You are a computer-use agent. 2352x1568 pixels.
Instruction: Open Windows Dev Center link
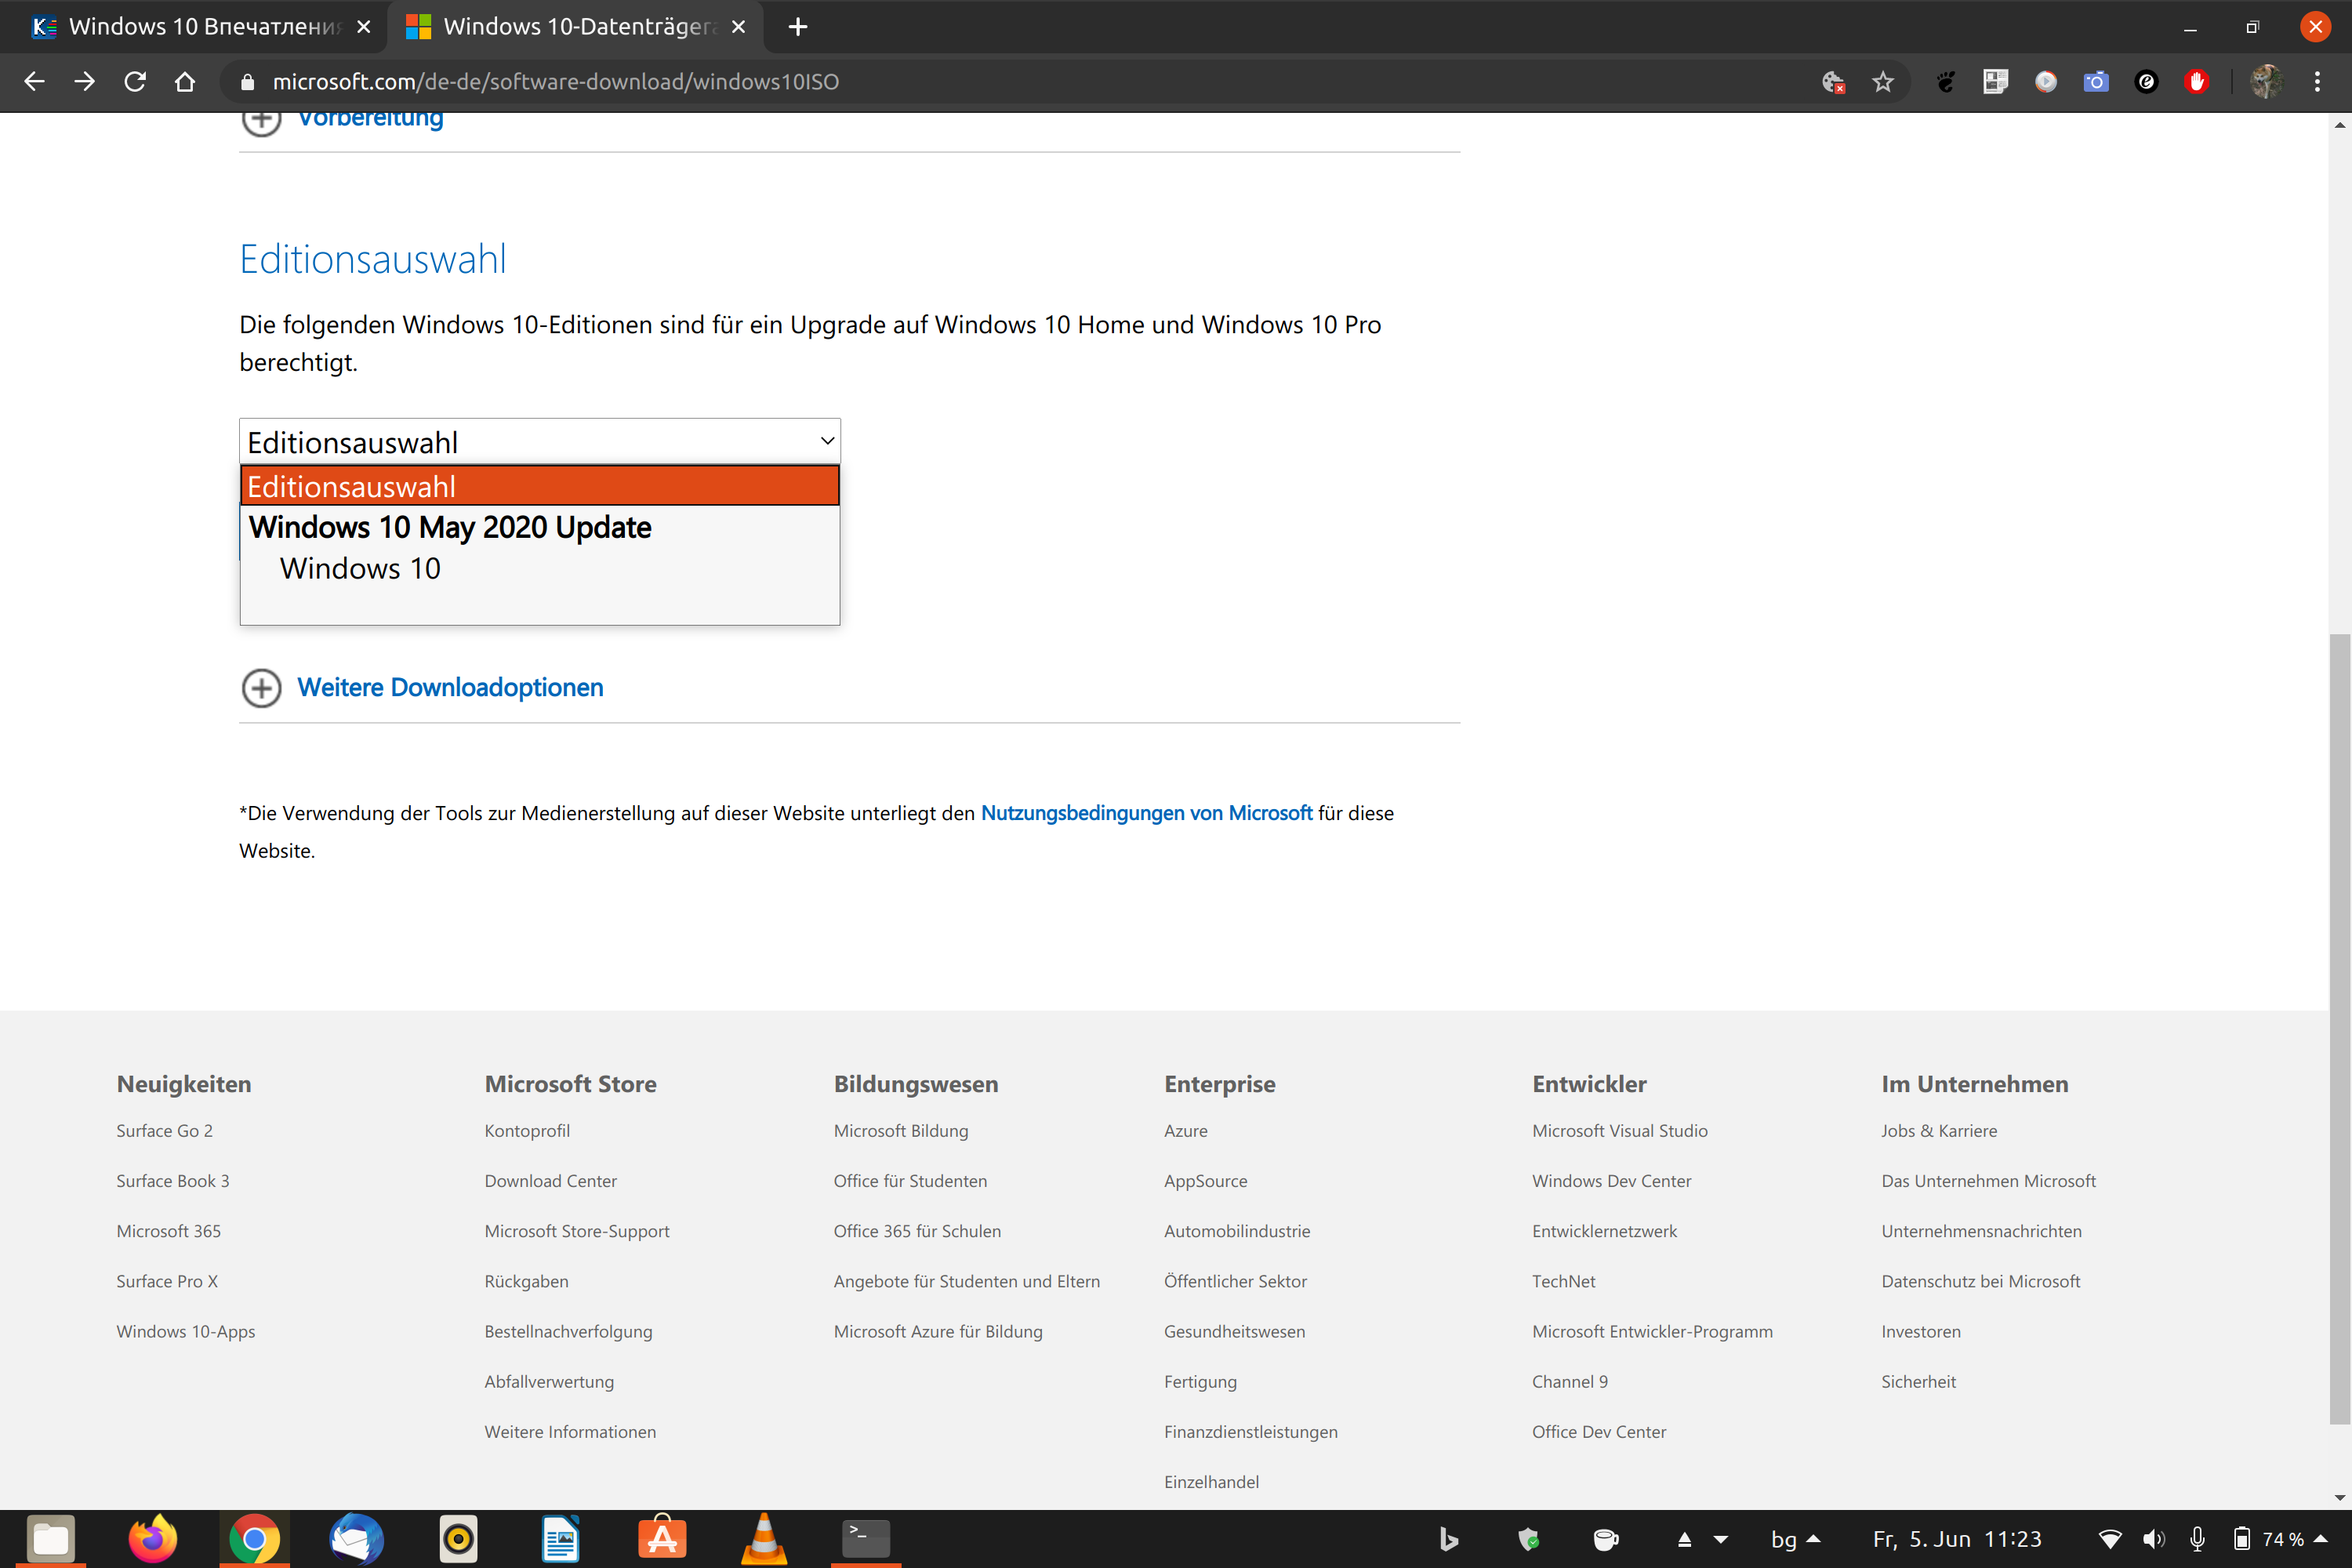click(1611, 1181)
